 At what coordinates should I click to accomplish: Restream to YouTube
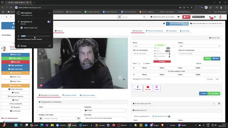tap(148, 88)
